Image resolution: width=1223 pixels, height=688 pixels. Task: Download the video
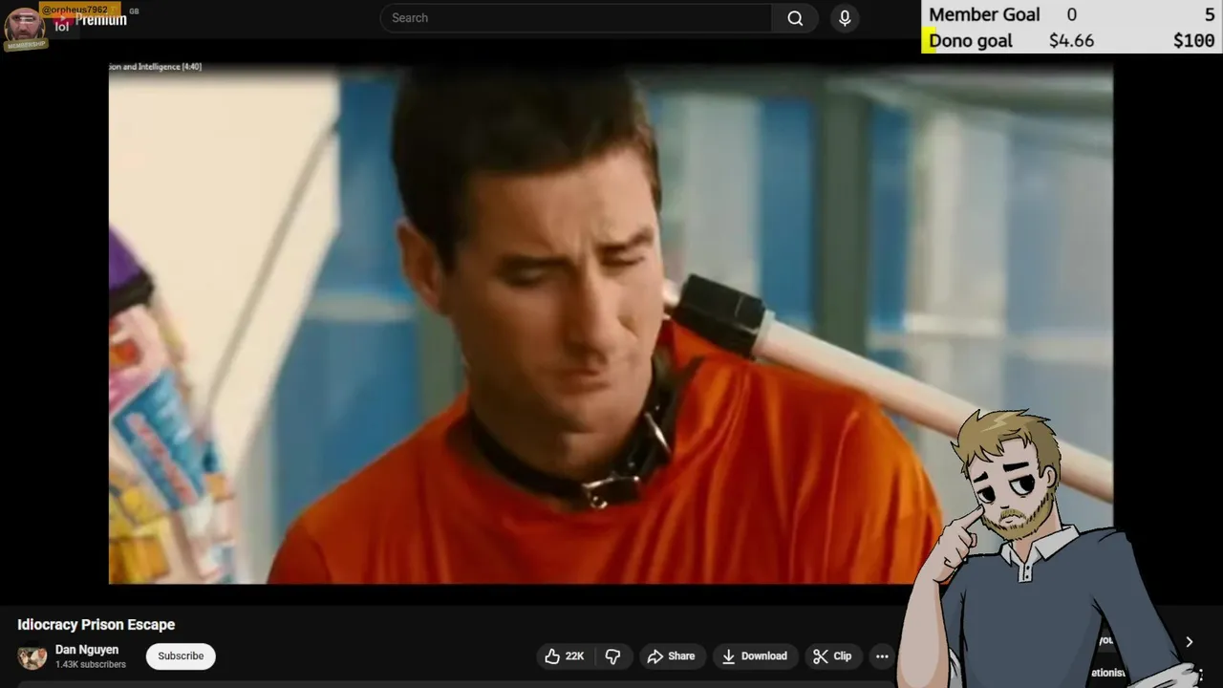click(x=755, y=656)
